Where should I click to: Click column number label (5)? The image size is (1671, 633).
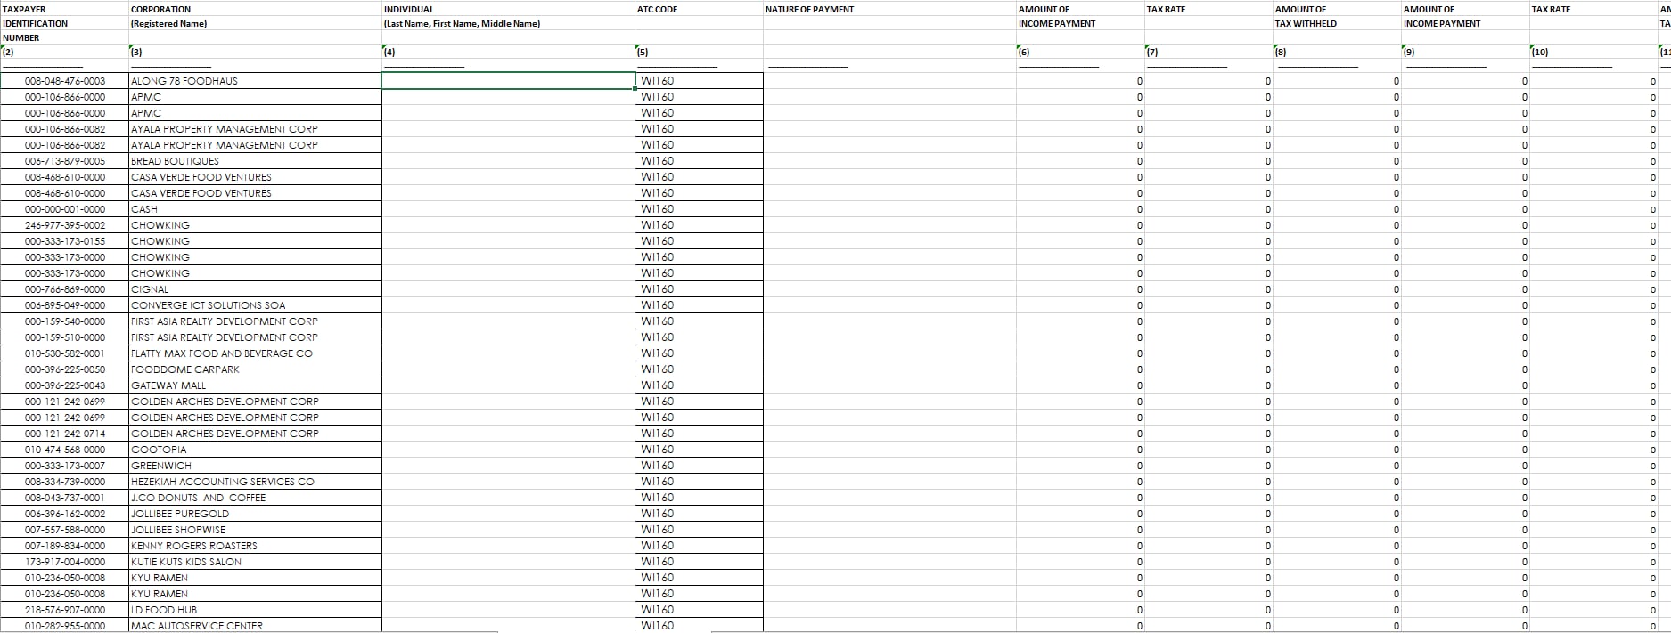pyautogui.click(x=699, y=52)
